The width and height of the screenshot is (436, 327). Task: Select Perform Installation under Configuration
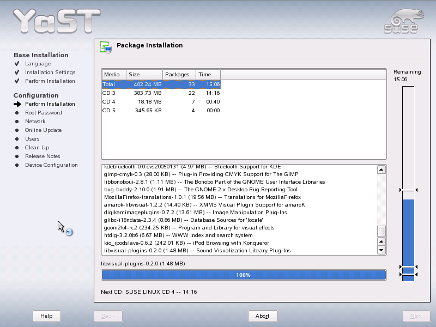click(x=50, y=104)
